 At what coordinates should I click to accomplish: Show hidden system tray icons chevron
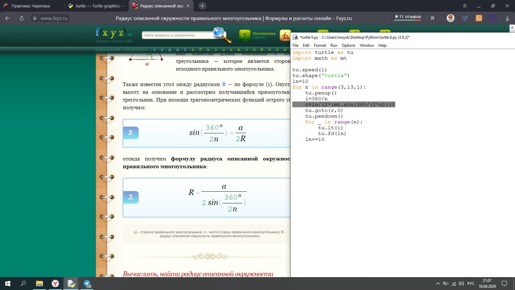(438, 284)
